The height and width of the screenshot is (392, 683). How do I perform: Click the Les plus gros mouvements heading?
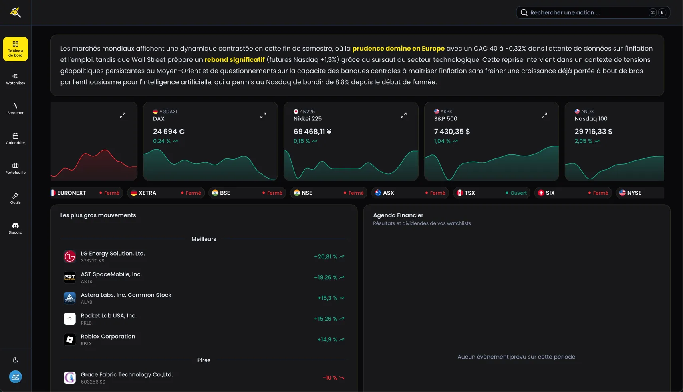98,215
